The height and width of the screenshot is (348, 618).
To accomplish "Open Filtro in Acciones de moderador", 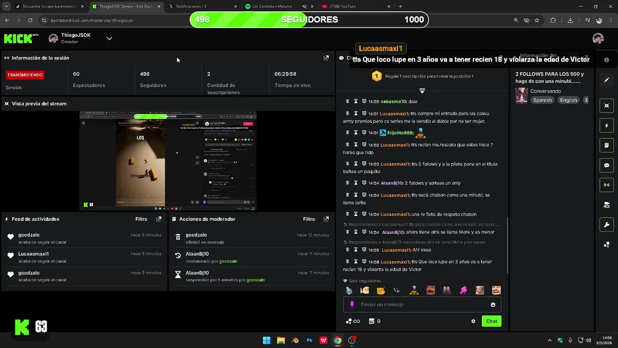I will [309, 219].
